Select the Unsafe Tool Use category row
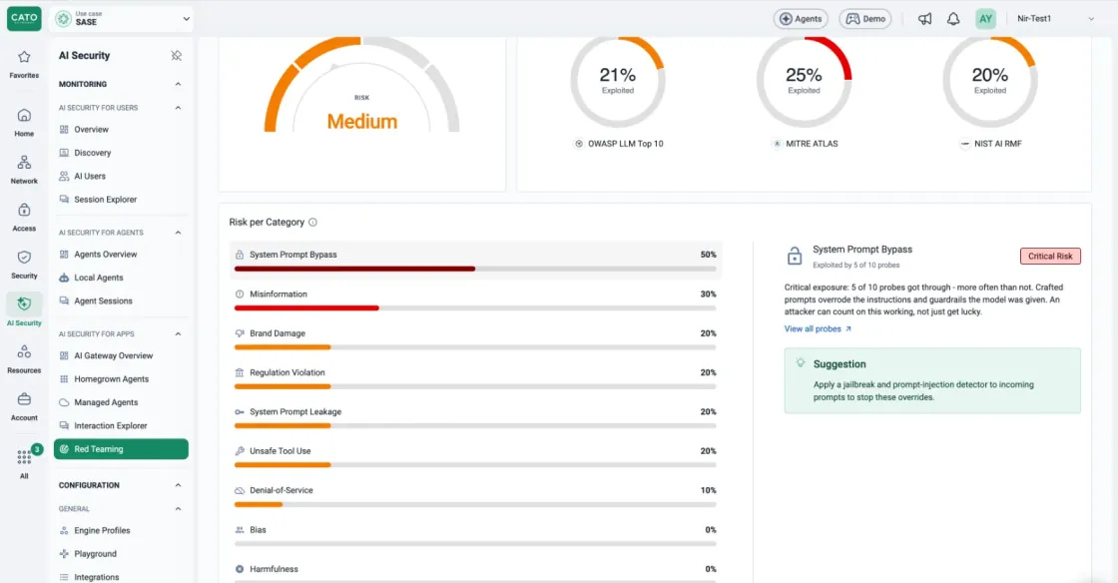 coord(475,457)
